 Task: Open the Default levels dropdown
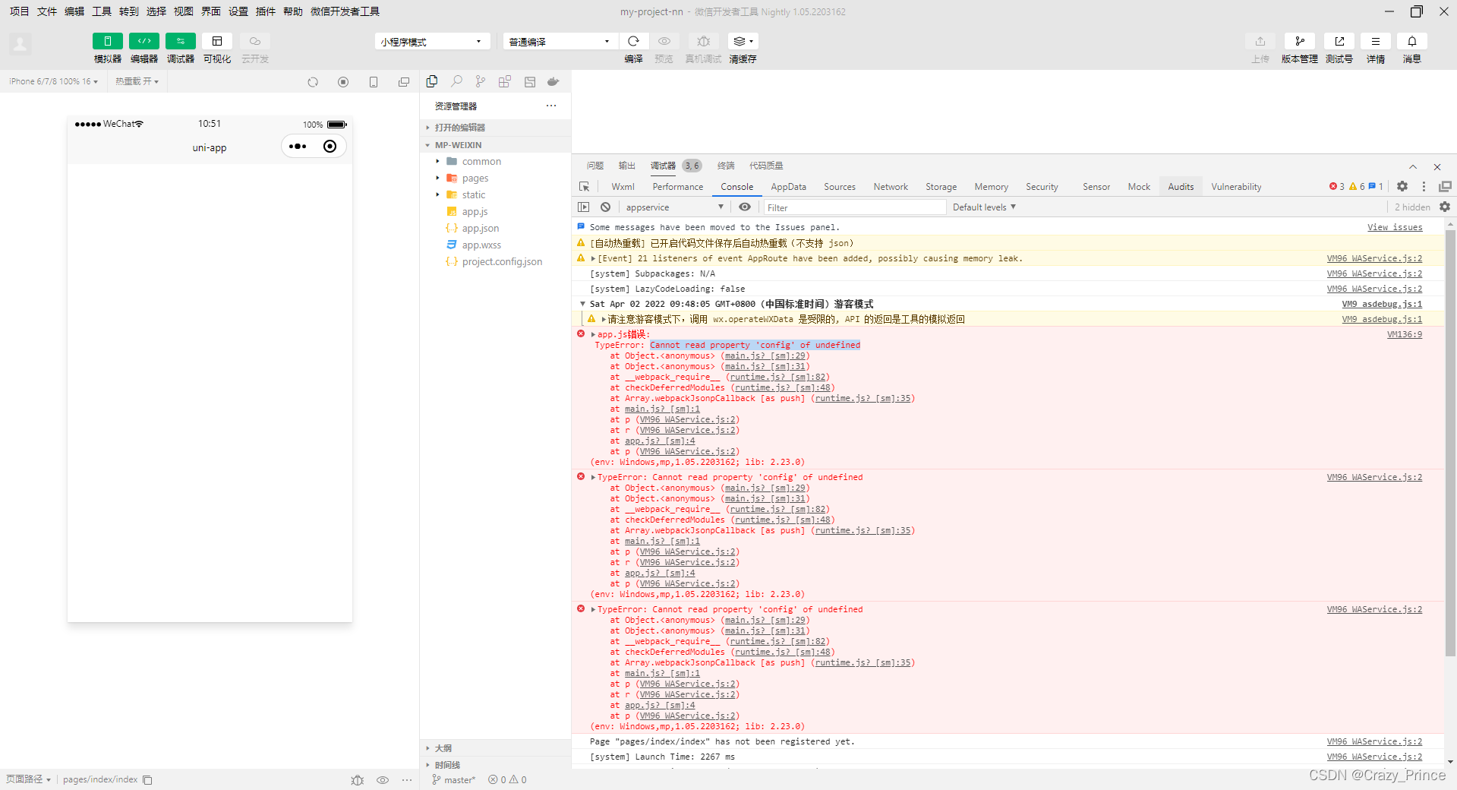tap(984, 207)
